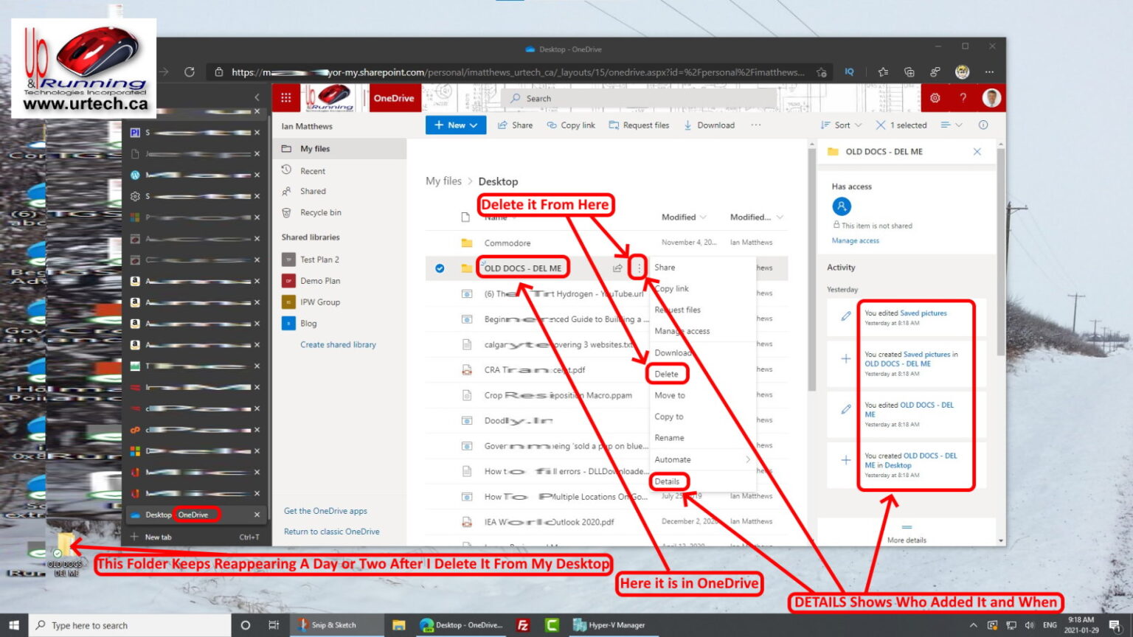Clear the 1 selected indicator
The image size is (1133, 637).
pos(881,125)
